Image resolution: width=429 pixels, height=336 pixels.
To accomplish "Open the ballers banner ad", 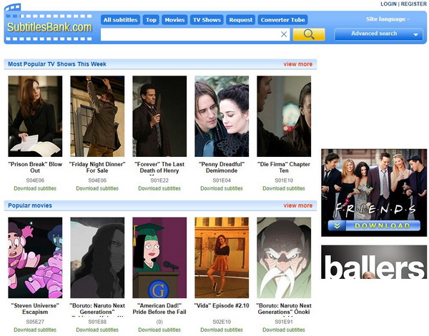I will pos(374,262).
